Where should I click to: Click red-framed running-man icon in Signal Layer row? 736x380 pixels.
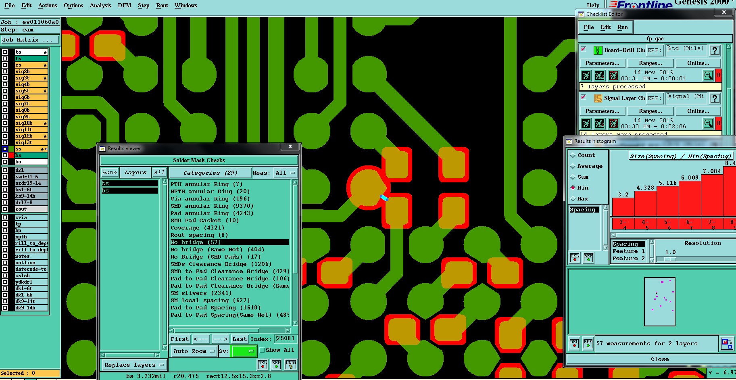pos(613,123)
